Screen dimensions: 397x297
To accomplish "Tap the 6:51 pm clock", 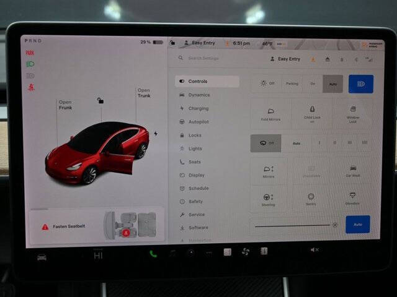I will click(241, 43).
